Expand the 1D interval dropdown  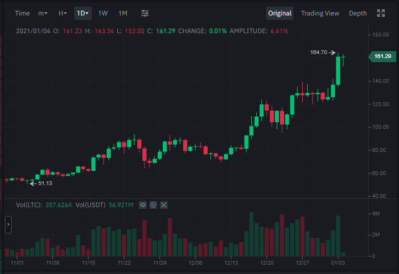tap(82, 13)
